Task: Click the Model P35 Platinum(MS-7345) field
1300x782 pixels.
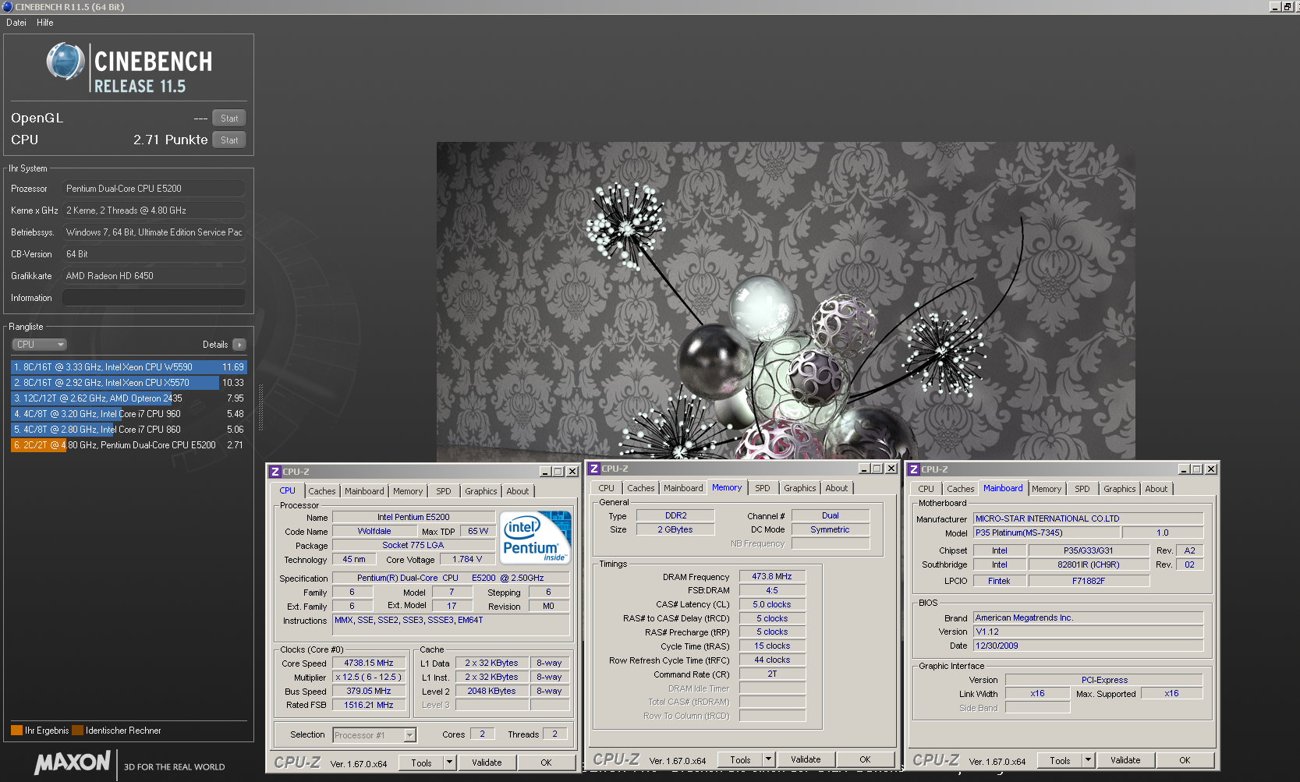Action: coord(1047,533)
